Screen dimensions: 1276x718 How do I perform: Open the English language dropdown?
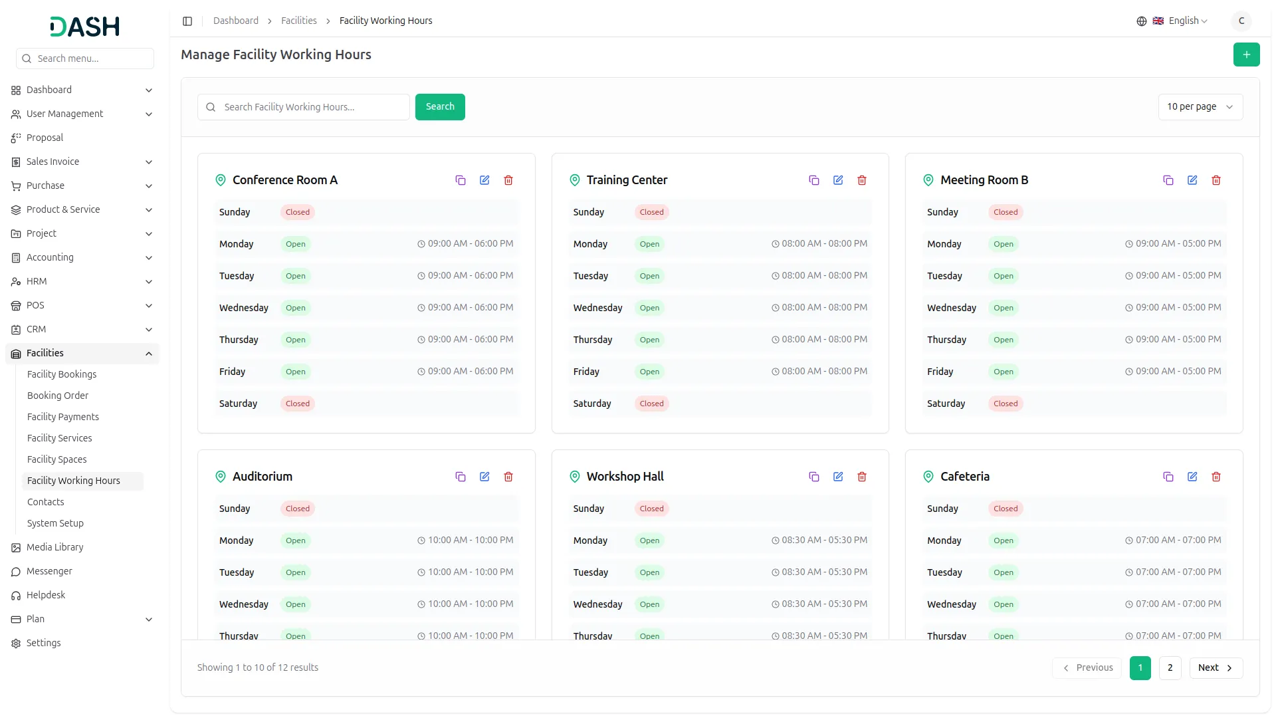click(1173, 21)
